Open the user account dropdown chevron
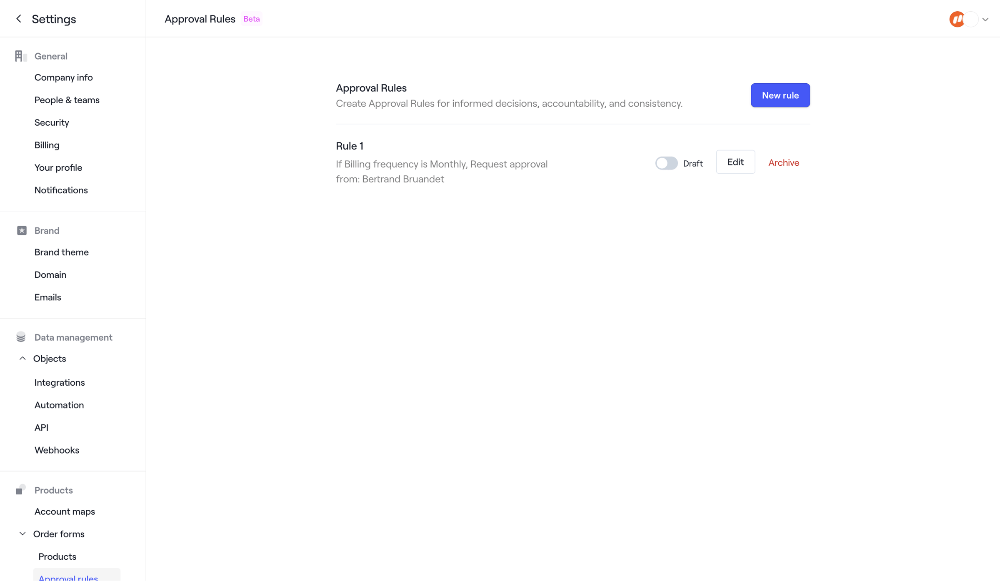Viewport: 1000px width, 581px height. tap(985, 20)
